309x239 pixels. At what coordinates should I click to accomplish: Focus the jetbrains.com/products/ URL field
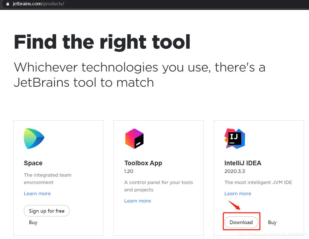point(38,4)
